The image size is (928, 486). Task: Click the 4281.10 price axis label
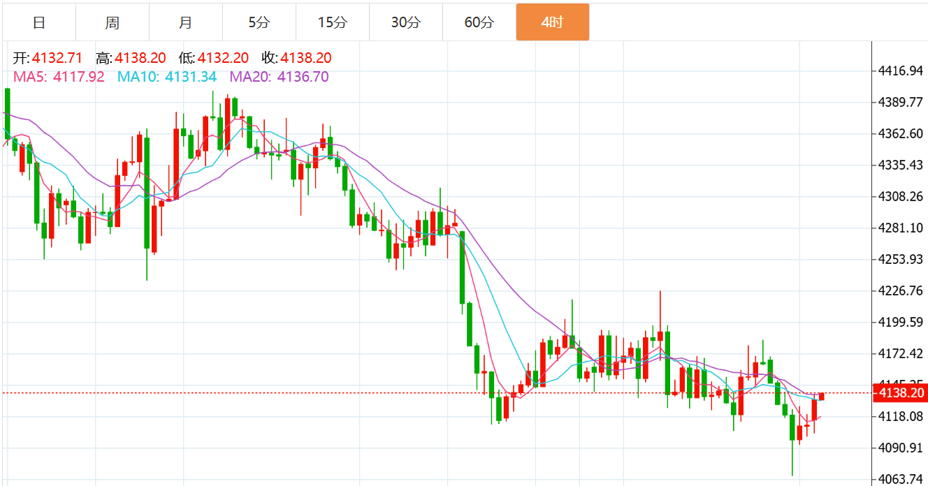(x=901, y=228)
